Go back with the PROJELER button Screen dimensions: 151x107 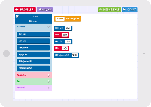click(x=25, y=10)
